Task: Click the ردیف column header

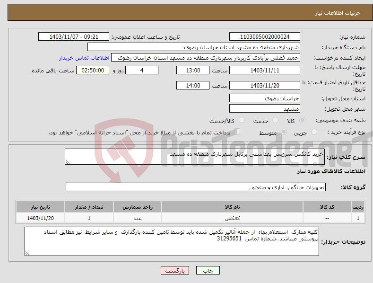Action: [x=358, y=207]
